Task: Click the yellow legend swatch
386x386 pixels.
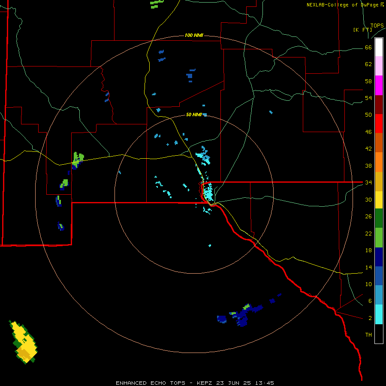Action: tap(379, 200)
